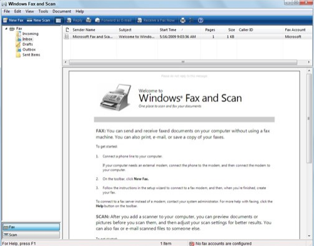Click the preview pane vertical scrollbar thumb

pos(309,118)
